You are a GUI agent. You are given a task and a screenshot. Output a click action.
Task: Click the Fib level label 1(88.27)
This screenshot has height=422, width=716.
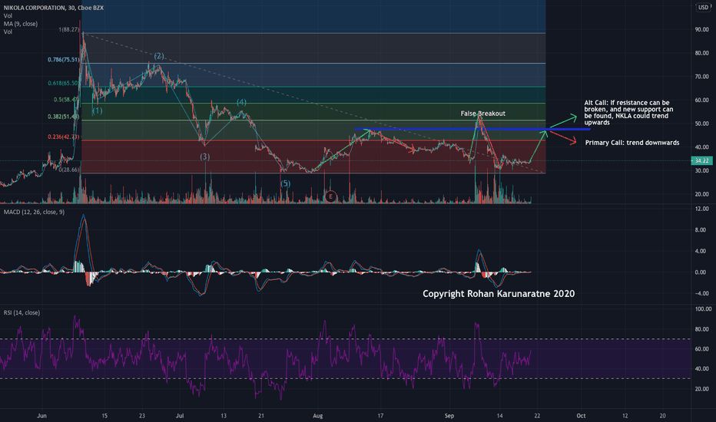[69, 30]
